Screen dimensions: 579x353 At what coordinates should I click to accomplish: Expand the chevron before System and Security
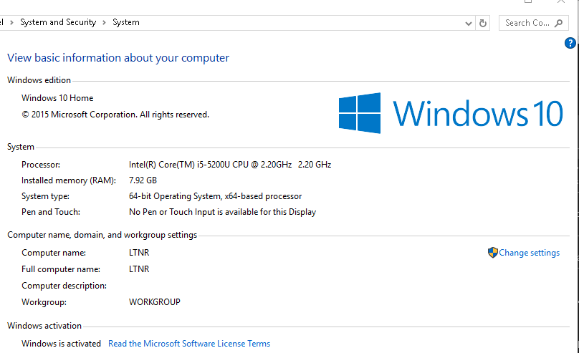tap(12, 23)
